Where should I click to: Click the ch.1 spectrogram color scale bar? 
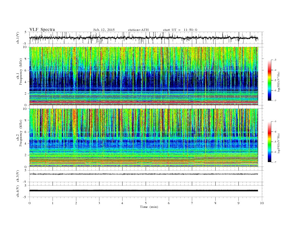[x=269, y=80]
